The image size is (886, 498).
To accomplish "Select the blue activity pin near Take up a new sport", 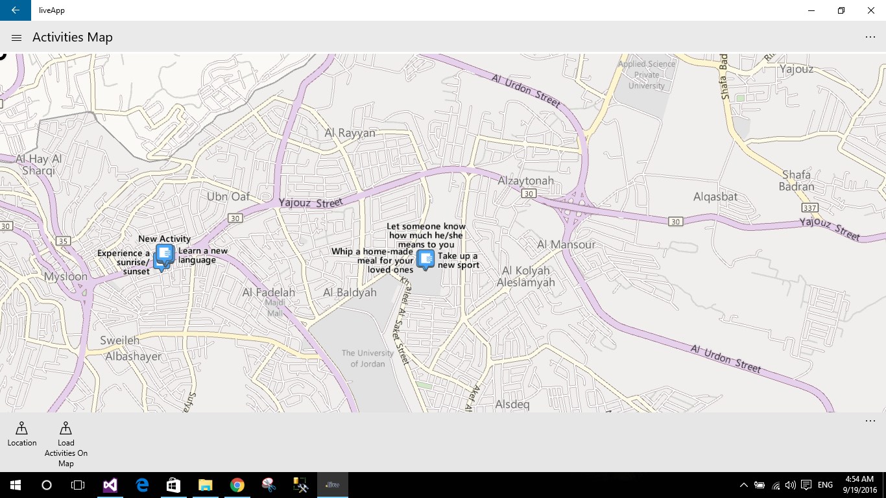I will tap(425, 259).
